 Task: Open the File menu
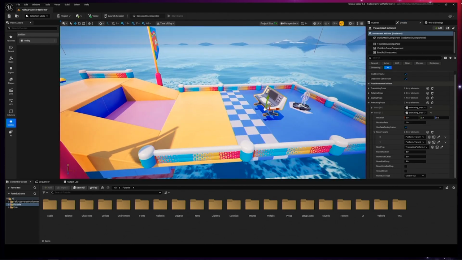point(18,5)
